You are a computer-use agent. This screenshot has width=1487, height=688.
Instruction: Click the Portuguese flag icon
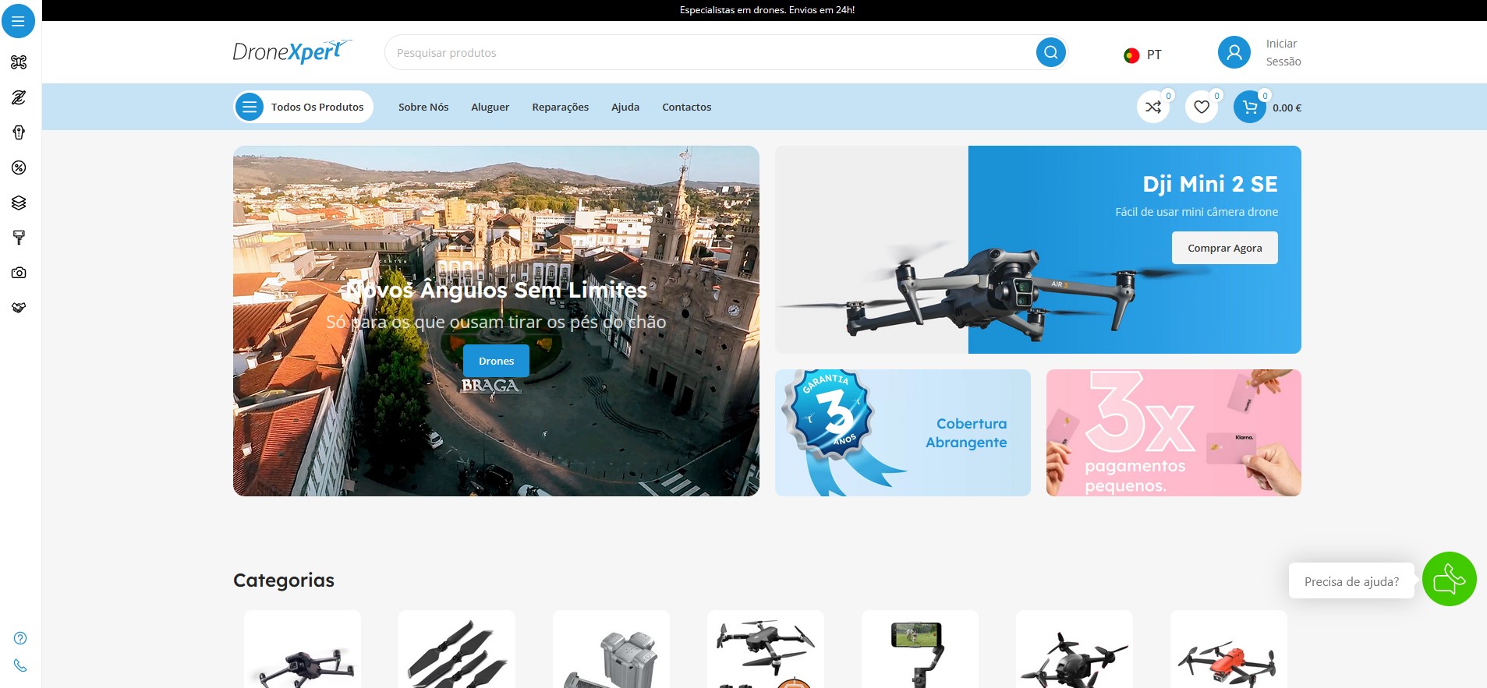click(1131, 55)
